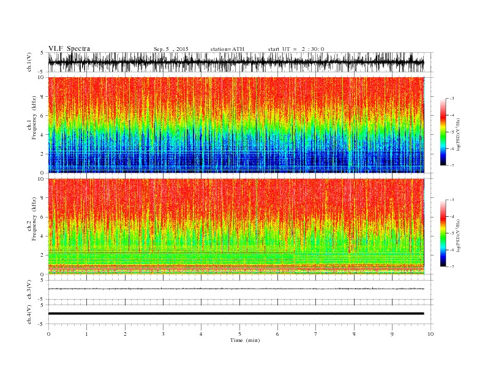The width and height of the screenshot is (485, 375).
Task: Click the ch.2 frequency spectrogram panel
Action: (236, 227)
